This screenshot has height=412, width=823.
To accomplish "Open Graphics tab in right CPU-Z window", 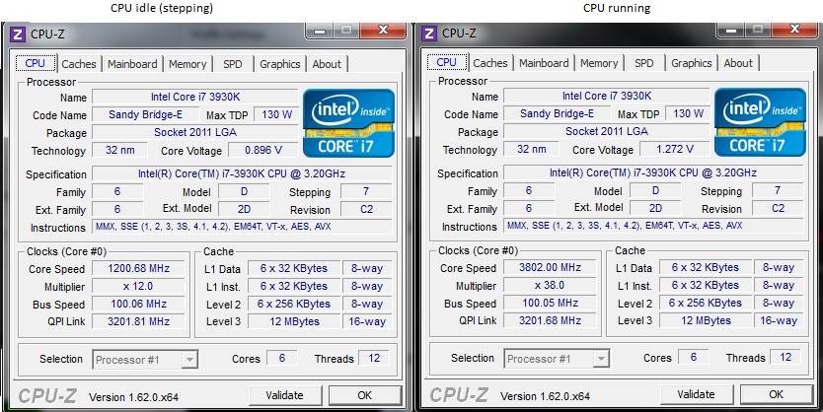I will [x=691, y=63].
